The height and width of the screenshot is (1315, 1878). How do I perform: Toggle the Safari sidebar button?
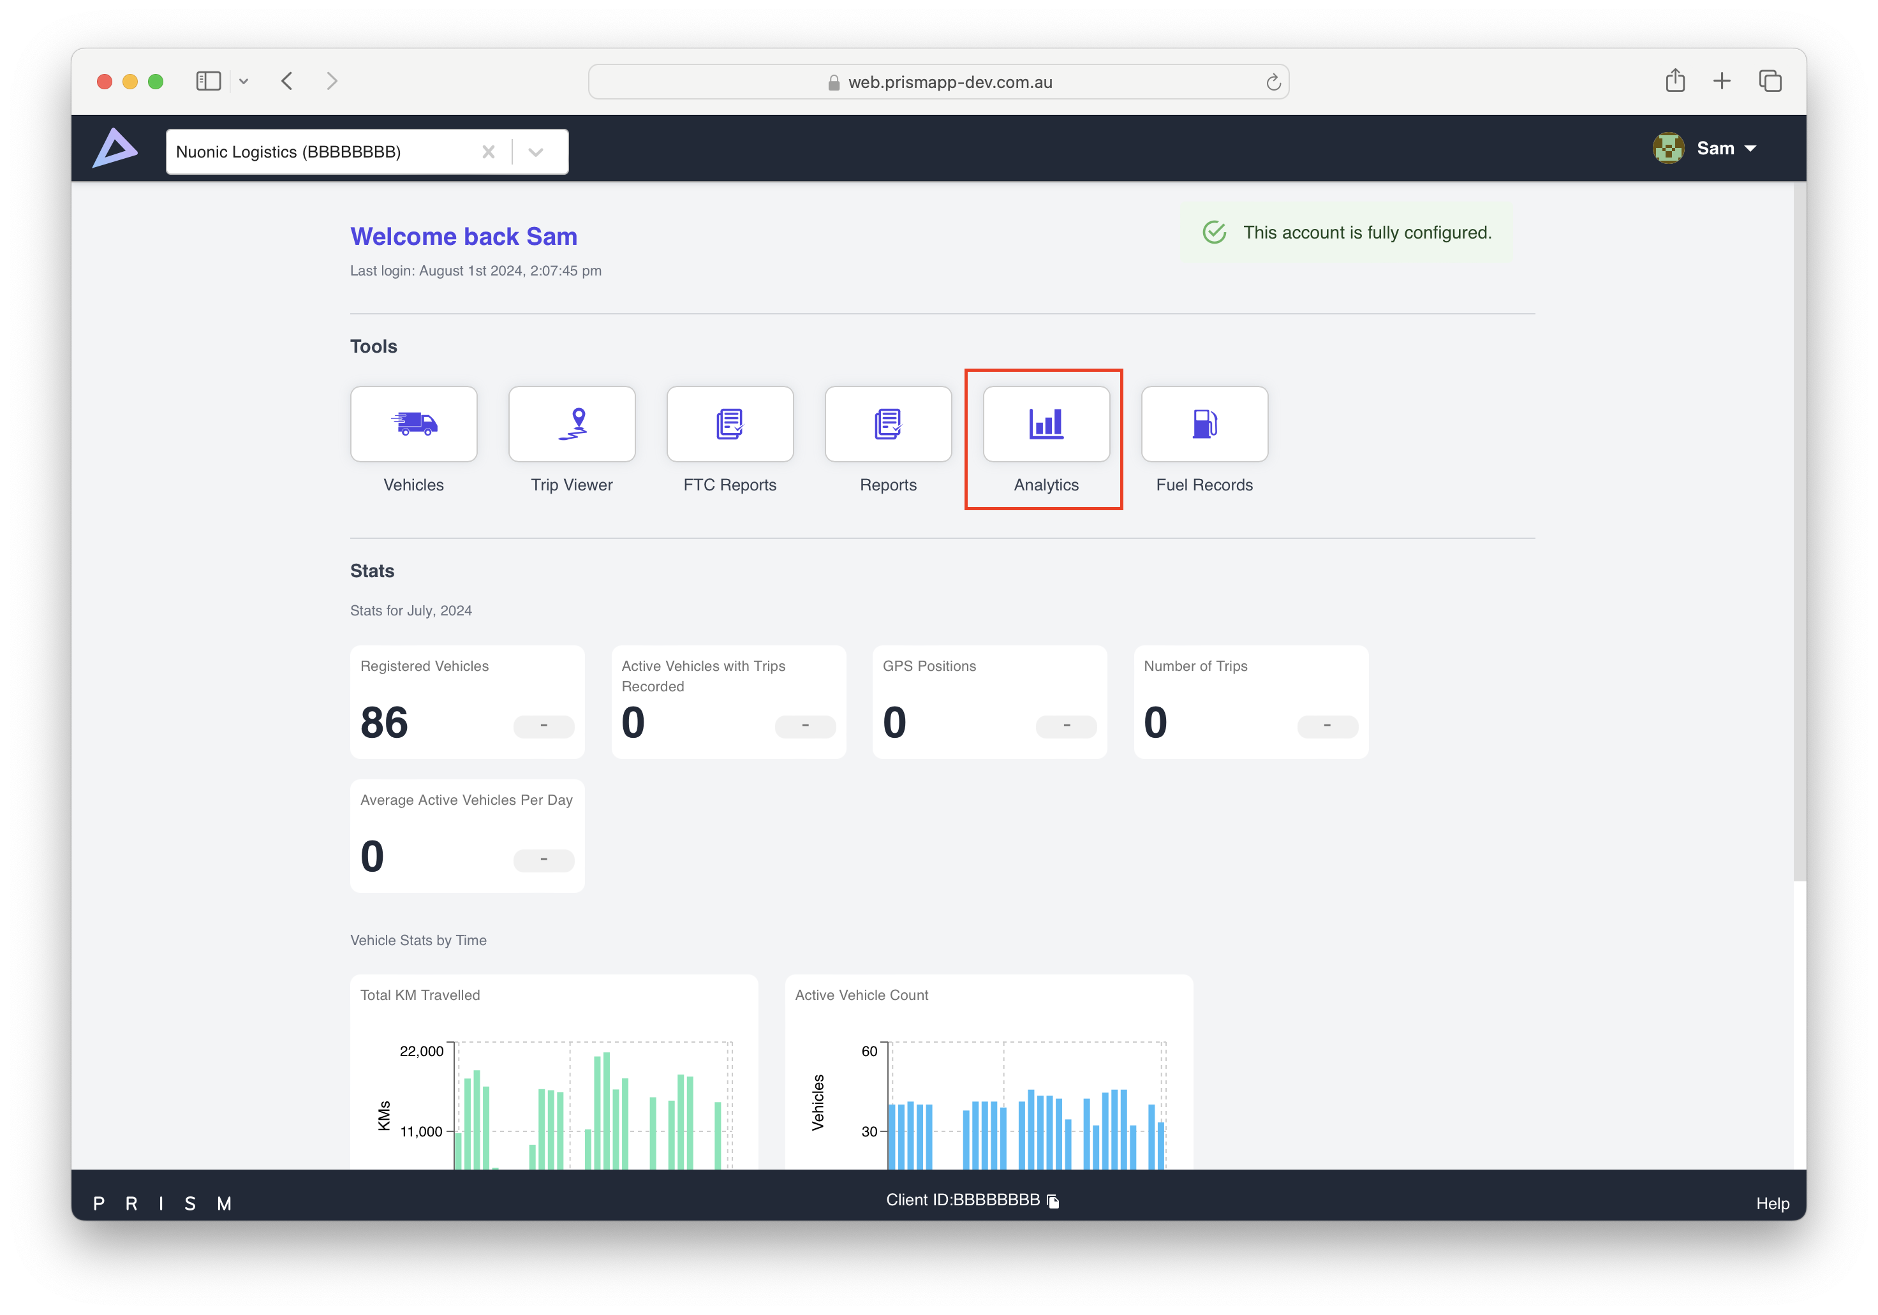tap(208, 81)
